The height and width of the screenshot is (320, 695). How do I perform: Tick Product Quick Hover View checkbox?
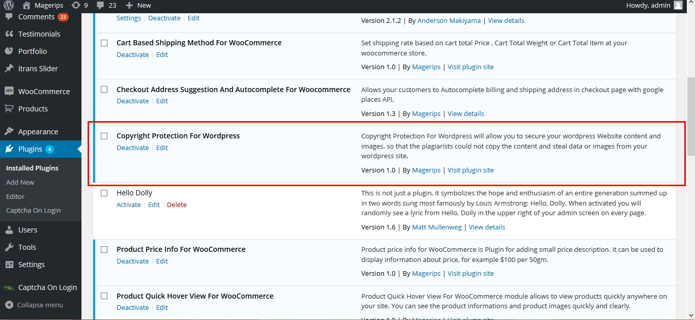(x=104, y=296)
